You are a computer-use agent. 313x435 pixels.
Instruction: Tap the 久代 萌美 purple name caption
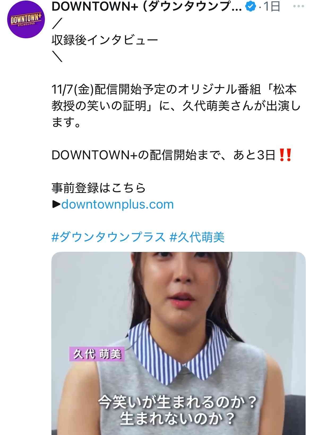pos(97,354)
